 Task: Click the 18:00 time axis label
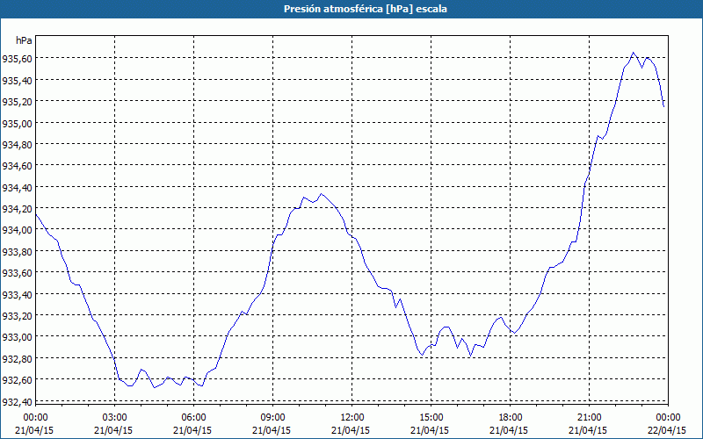(x=511, y=418)
